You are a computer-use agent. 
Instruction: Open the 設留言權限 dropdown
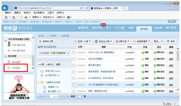pos(142,41)
